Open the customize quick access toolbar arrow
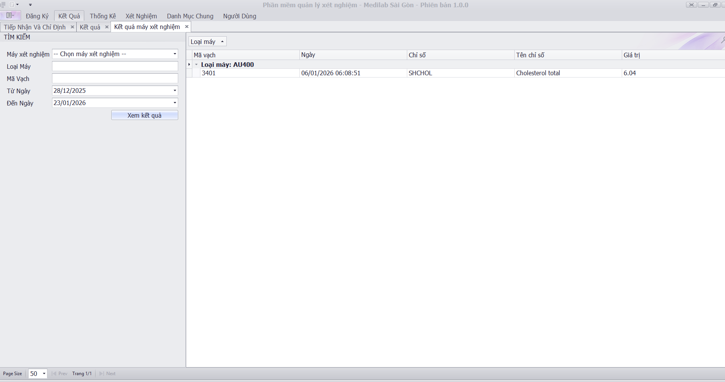This screenshot has width=725, height=382. coord(30,5)
